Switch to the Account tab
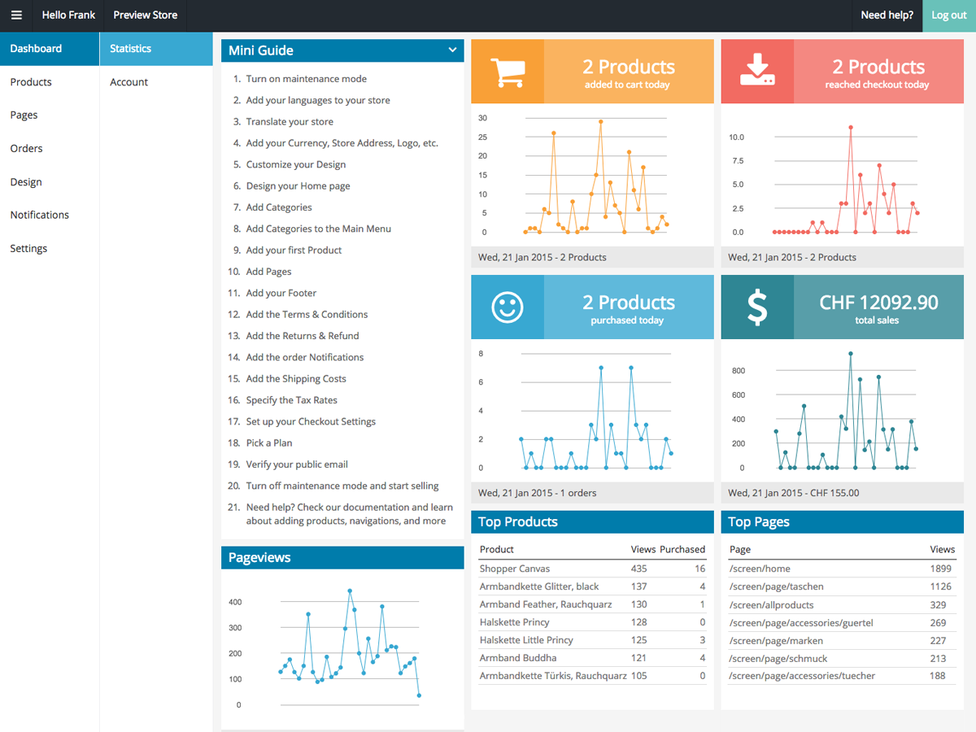The height and width of the screenshot is (732, 976). (x=129, y=82)
